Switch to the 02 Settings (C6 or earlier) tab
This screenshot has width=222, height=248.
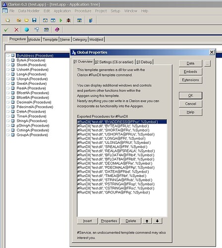pos(114,62)
